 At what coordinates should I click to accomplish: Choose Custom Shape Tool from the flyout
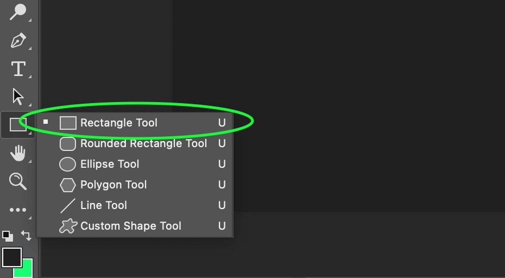tap(135, 226)
